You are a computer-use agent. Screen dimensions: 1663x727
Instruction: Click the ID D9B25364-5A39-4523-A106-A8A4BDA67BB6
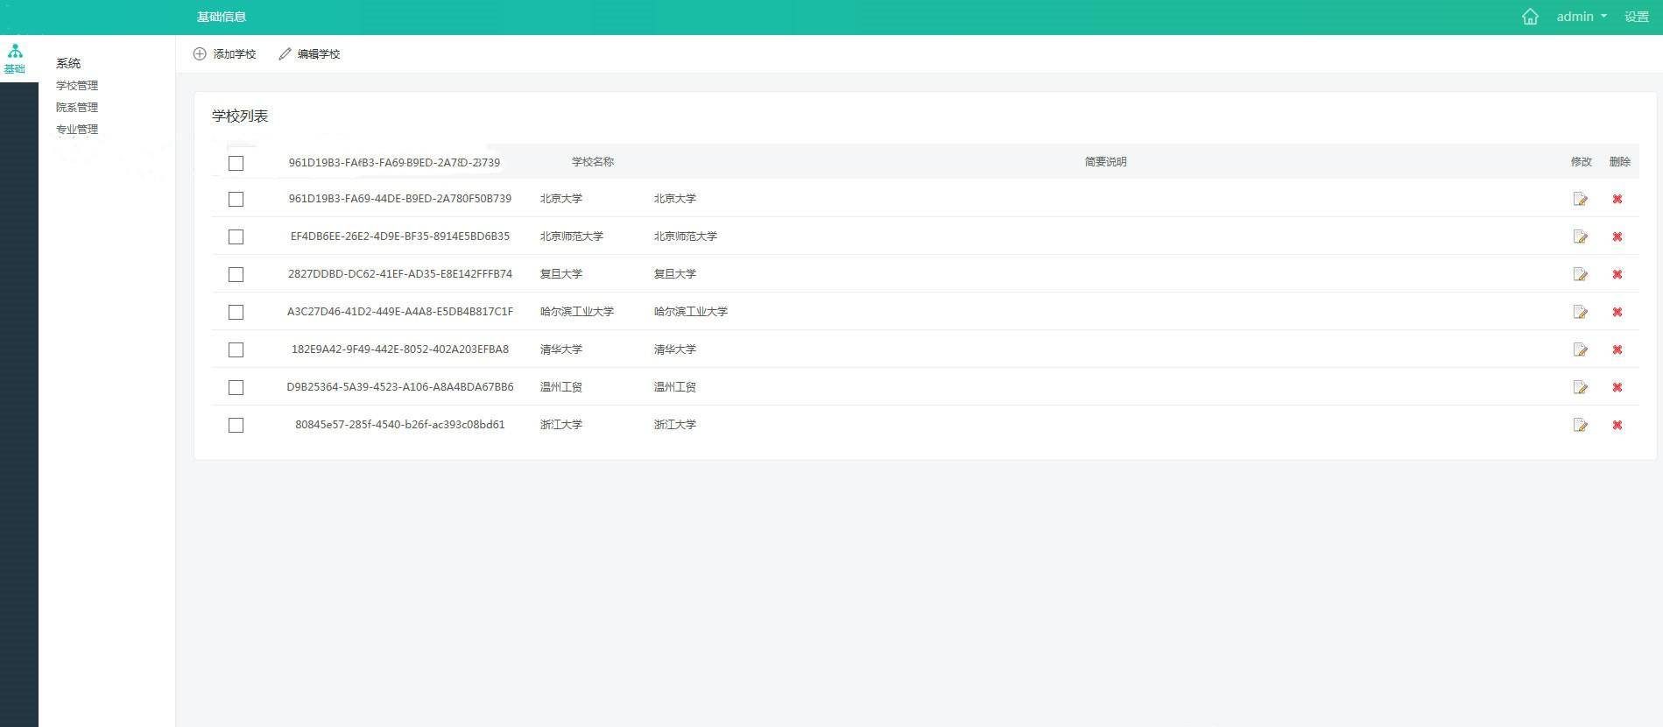pyautogui.click(x=400, y=387)
